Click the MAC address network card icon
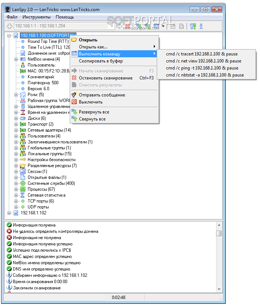 (x=23, y=71)
